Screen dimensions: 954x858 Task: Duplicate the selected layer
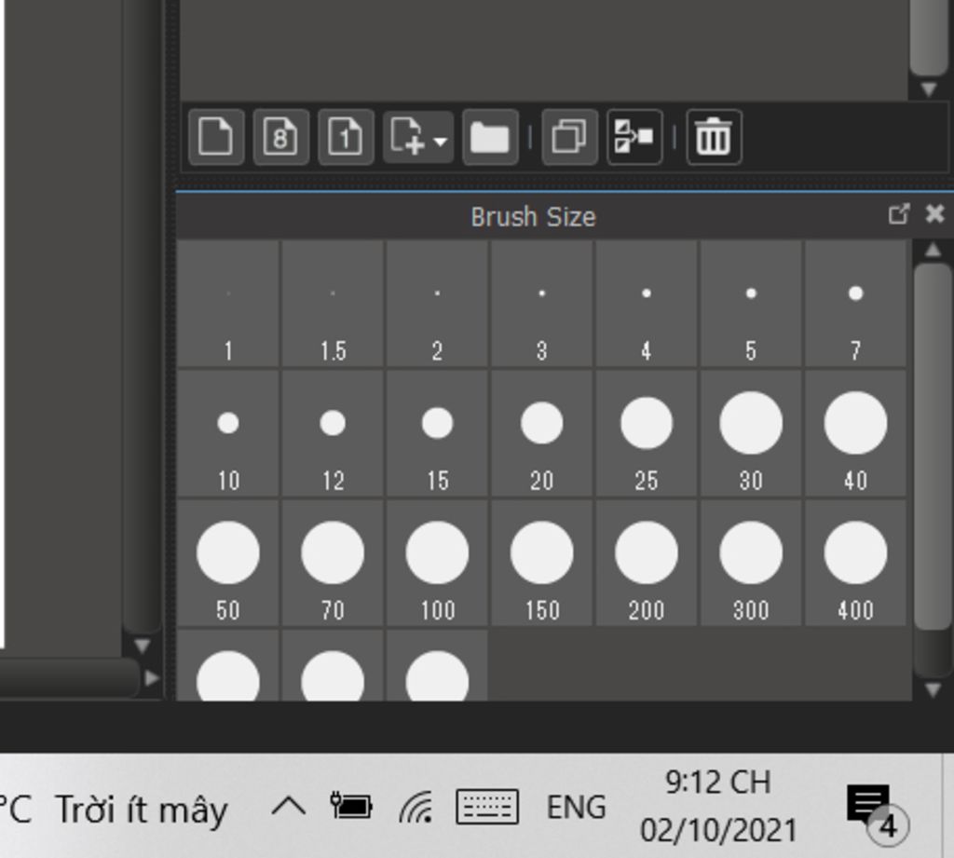[569, 137]
